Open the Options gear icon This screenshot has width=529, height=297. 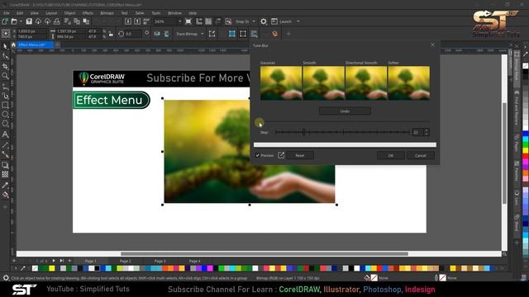[264, 21]
